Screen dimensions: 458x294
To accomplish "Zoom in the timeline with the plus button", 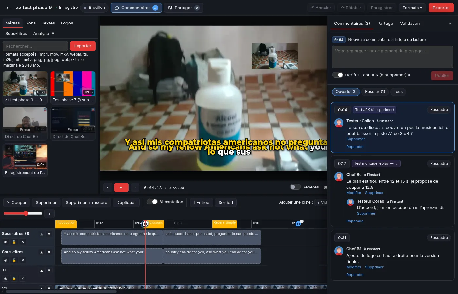I will (x=49, y=214).
